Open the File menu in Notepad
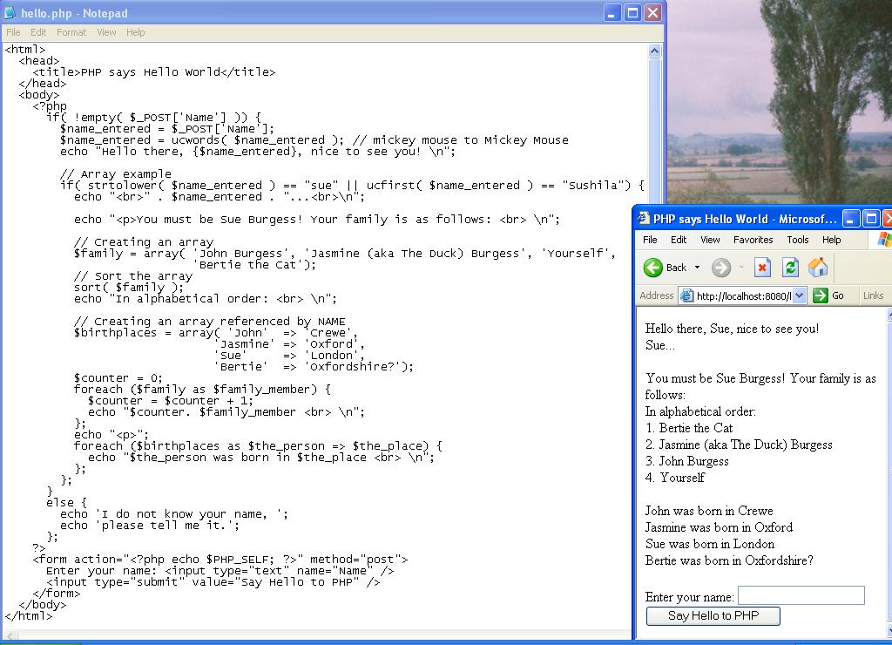 13,32
